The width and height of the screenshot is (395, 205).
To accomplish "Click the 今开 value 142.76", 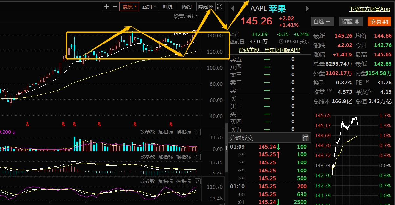I will coord(383,45).
